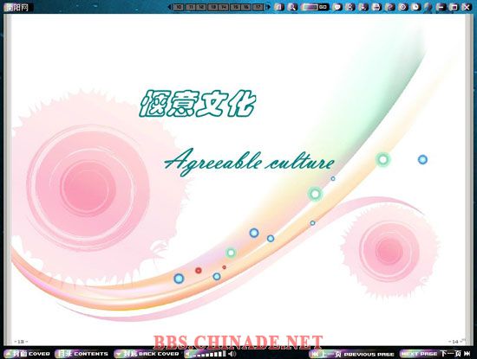
Task: Open help via question mark icon
Action: pos(389,7)
